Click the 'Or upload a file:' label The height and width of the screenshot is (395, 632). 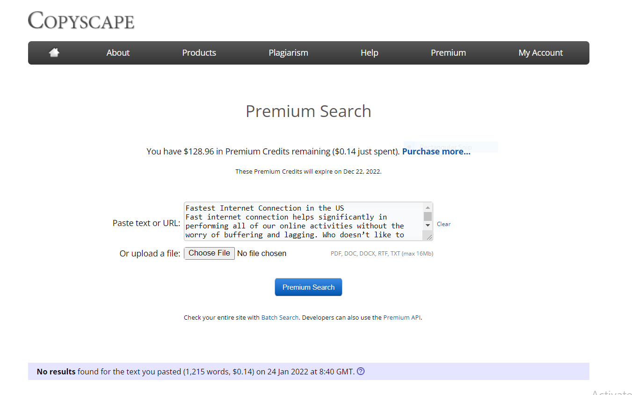(x=150, y=254)
